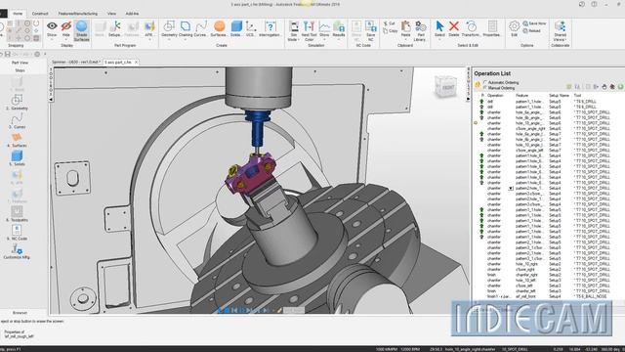The image size is (625, 352).
Task: Click Curves step in Steps panel
Action: [18, 121]
